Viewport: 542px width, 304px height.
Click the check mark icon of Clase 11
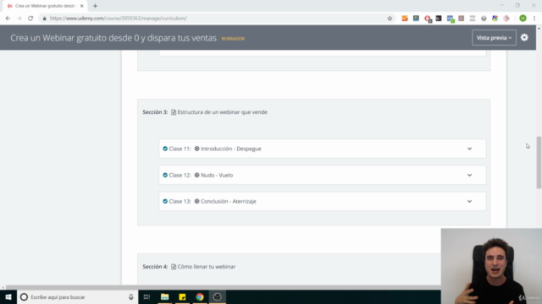(x=165, y=149)
